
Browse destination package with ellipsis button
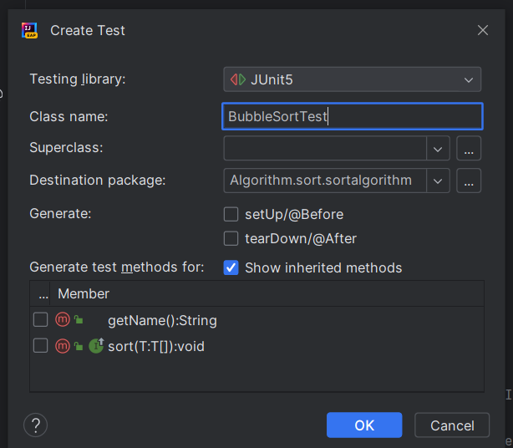pyautogui.click(x=469, y=181)
